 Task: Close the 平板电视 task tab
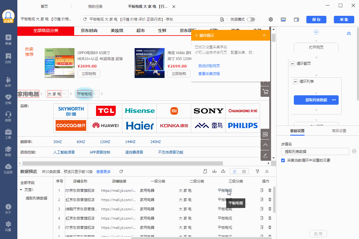[x=174, y=7]
